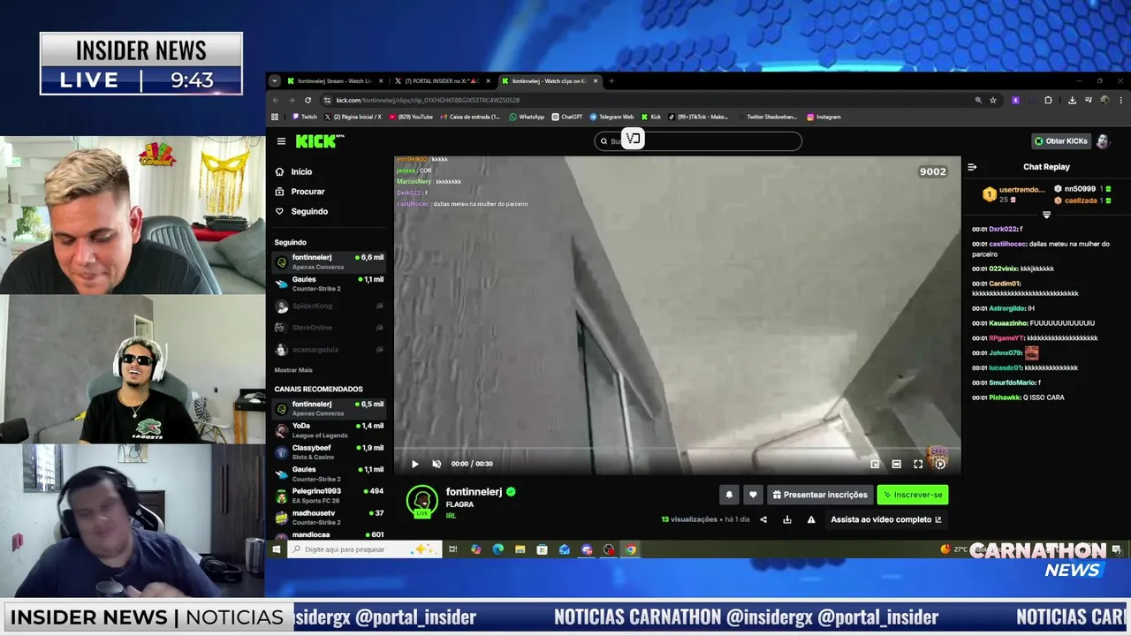Collapse the Chat Replay panel
The width and height of the screenshot is (1131, 636).
tap(972, 167)
